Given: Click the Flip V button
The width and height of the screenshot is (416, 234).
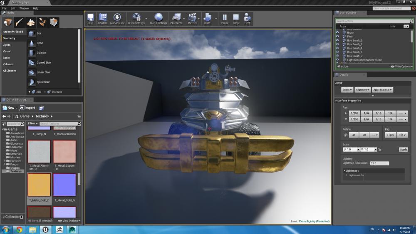Looking at the screenshot, I should coord(402,135).
